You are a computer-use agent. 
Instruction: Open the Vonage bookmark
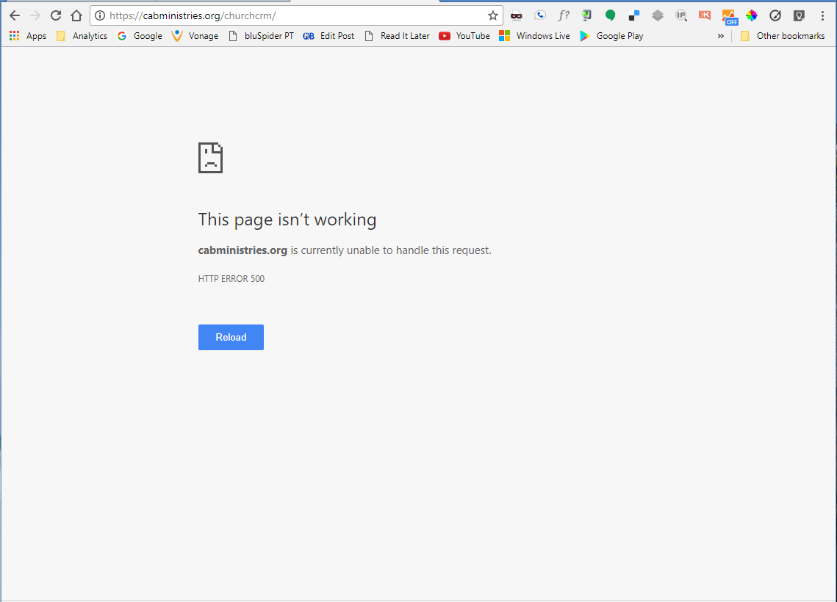pos(195,36)
